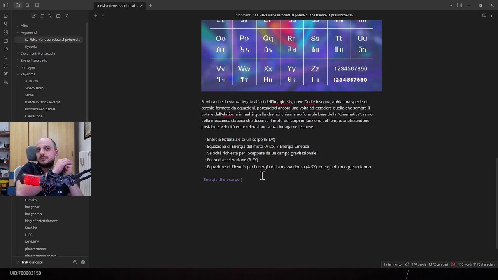Open graph view from the ribbon
Viewport: 498px width, 280px height.
(5, 24)
